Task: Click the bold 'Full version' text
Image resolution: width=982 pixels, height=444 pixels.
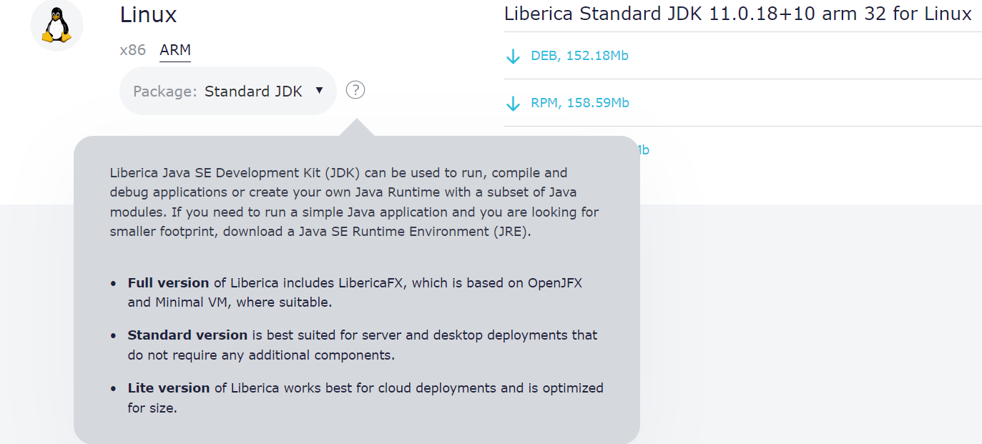Action: pos(169,282)
